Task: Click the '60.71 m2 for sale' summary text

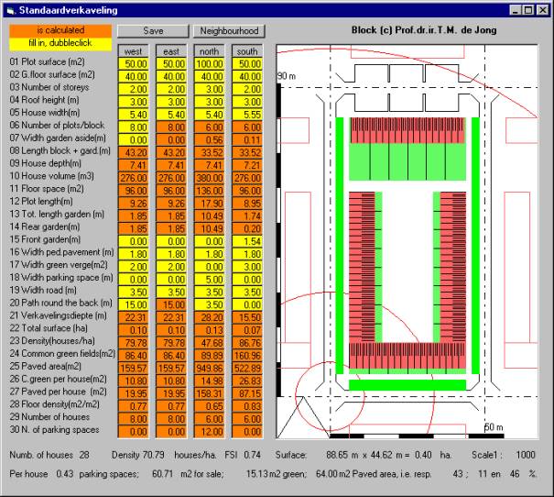Action: 188,474
